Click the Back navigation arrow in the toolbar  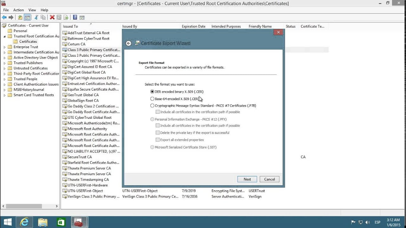point(4,17)
